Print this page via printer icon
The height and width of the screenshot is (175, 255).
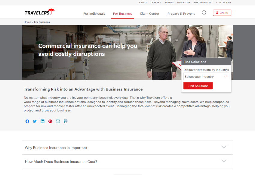click(66, 121)
